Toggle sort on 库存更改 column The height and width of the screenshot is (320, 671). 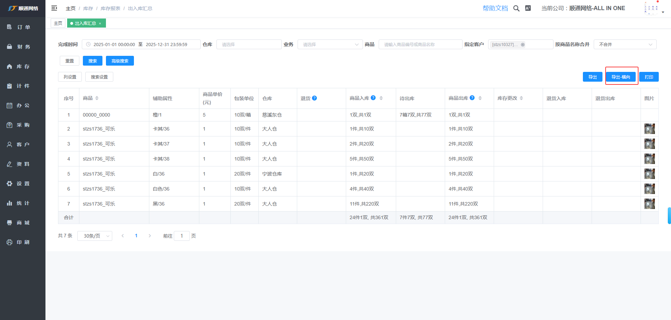click(x=521, y=98)
